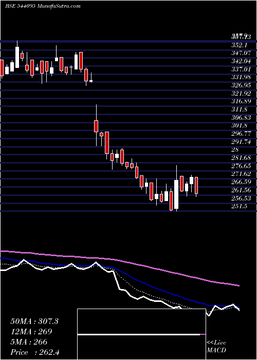Click the 291.74 price axis label
This screenshot has height=360, width=257.
point(241,142)
